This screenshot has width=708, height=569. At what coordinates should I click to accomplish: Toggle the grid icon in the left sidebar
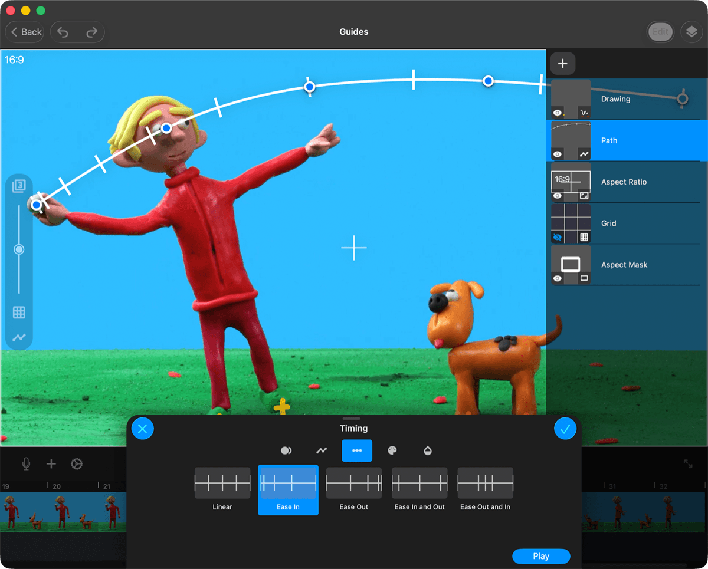point(19,313)
